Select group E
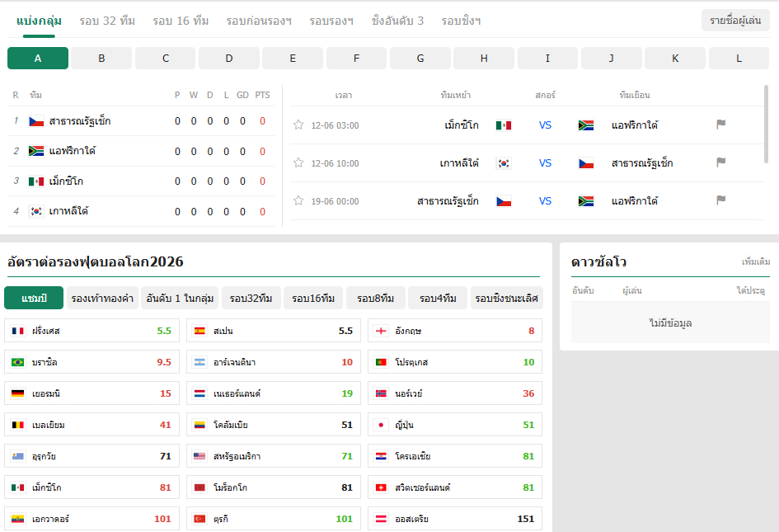This screenshot has width=779, height=532. [x=293, y=59]
